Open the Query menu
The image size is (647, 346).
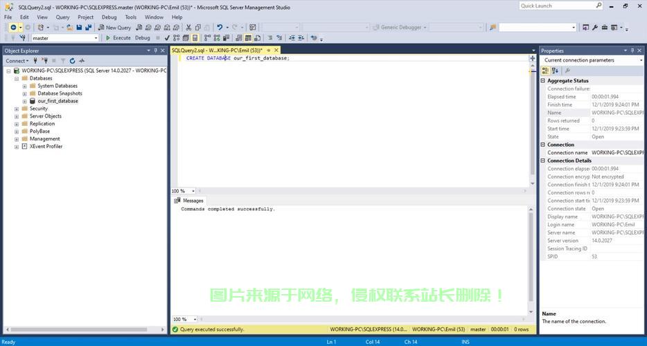tap(63, 17)
